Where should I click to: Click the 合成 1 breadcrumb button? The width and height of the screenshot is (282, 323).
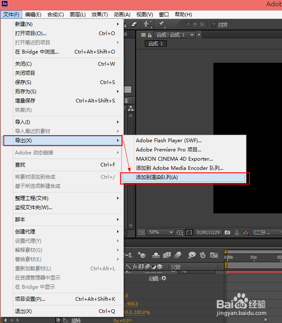point(156,44)
